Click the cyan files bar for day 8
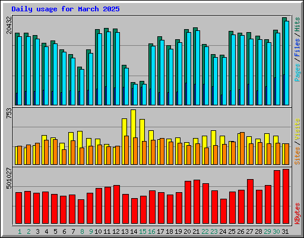 82,87
